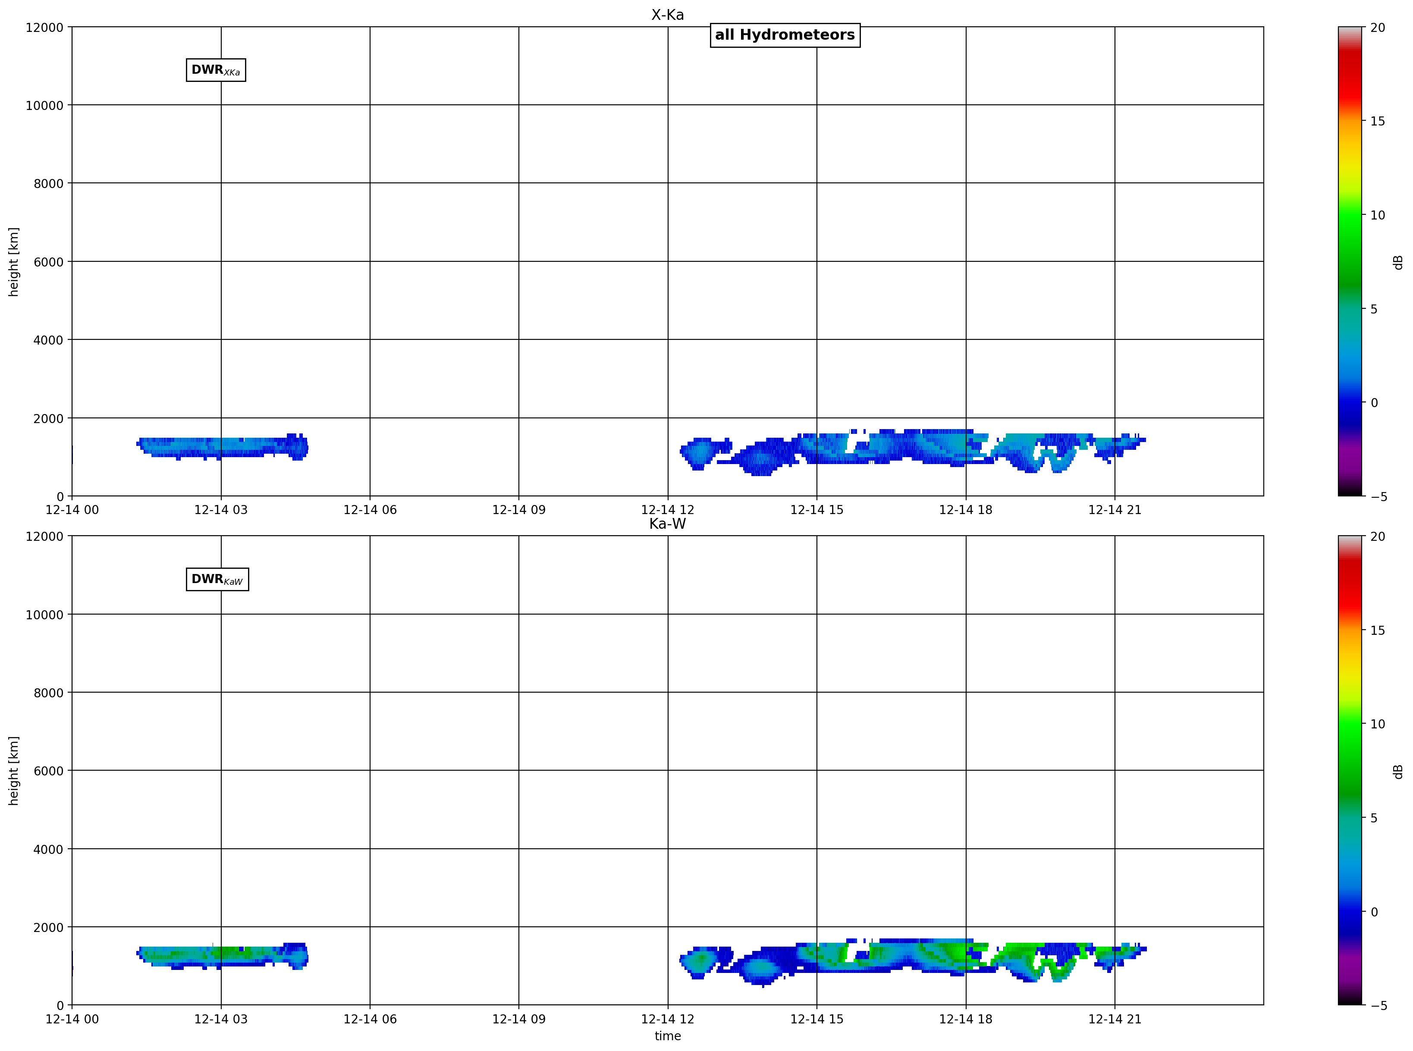Click y-tick "8000" in X-Ka panel

coord(48,184)
